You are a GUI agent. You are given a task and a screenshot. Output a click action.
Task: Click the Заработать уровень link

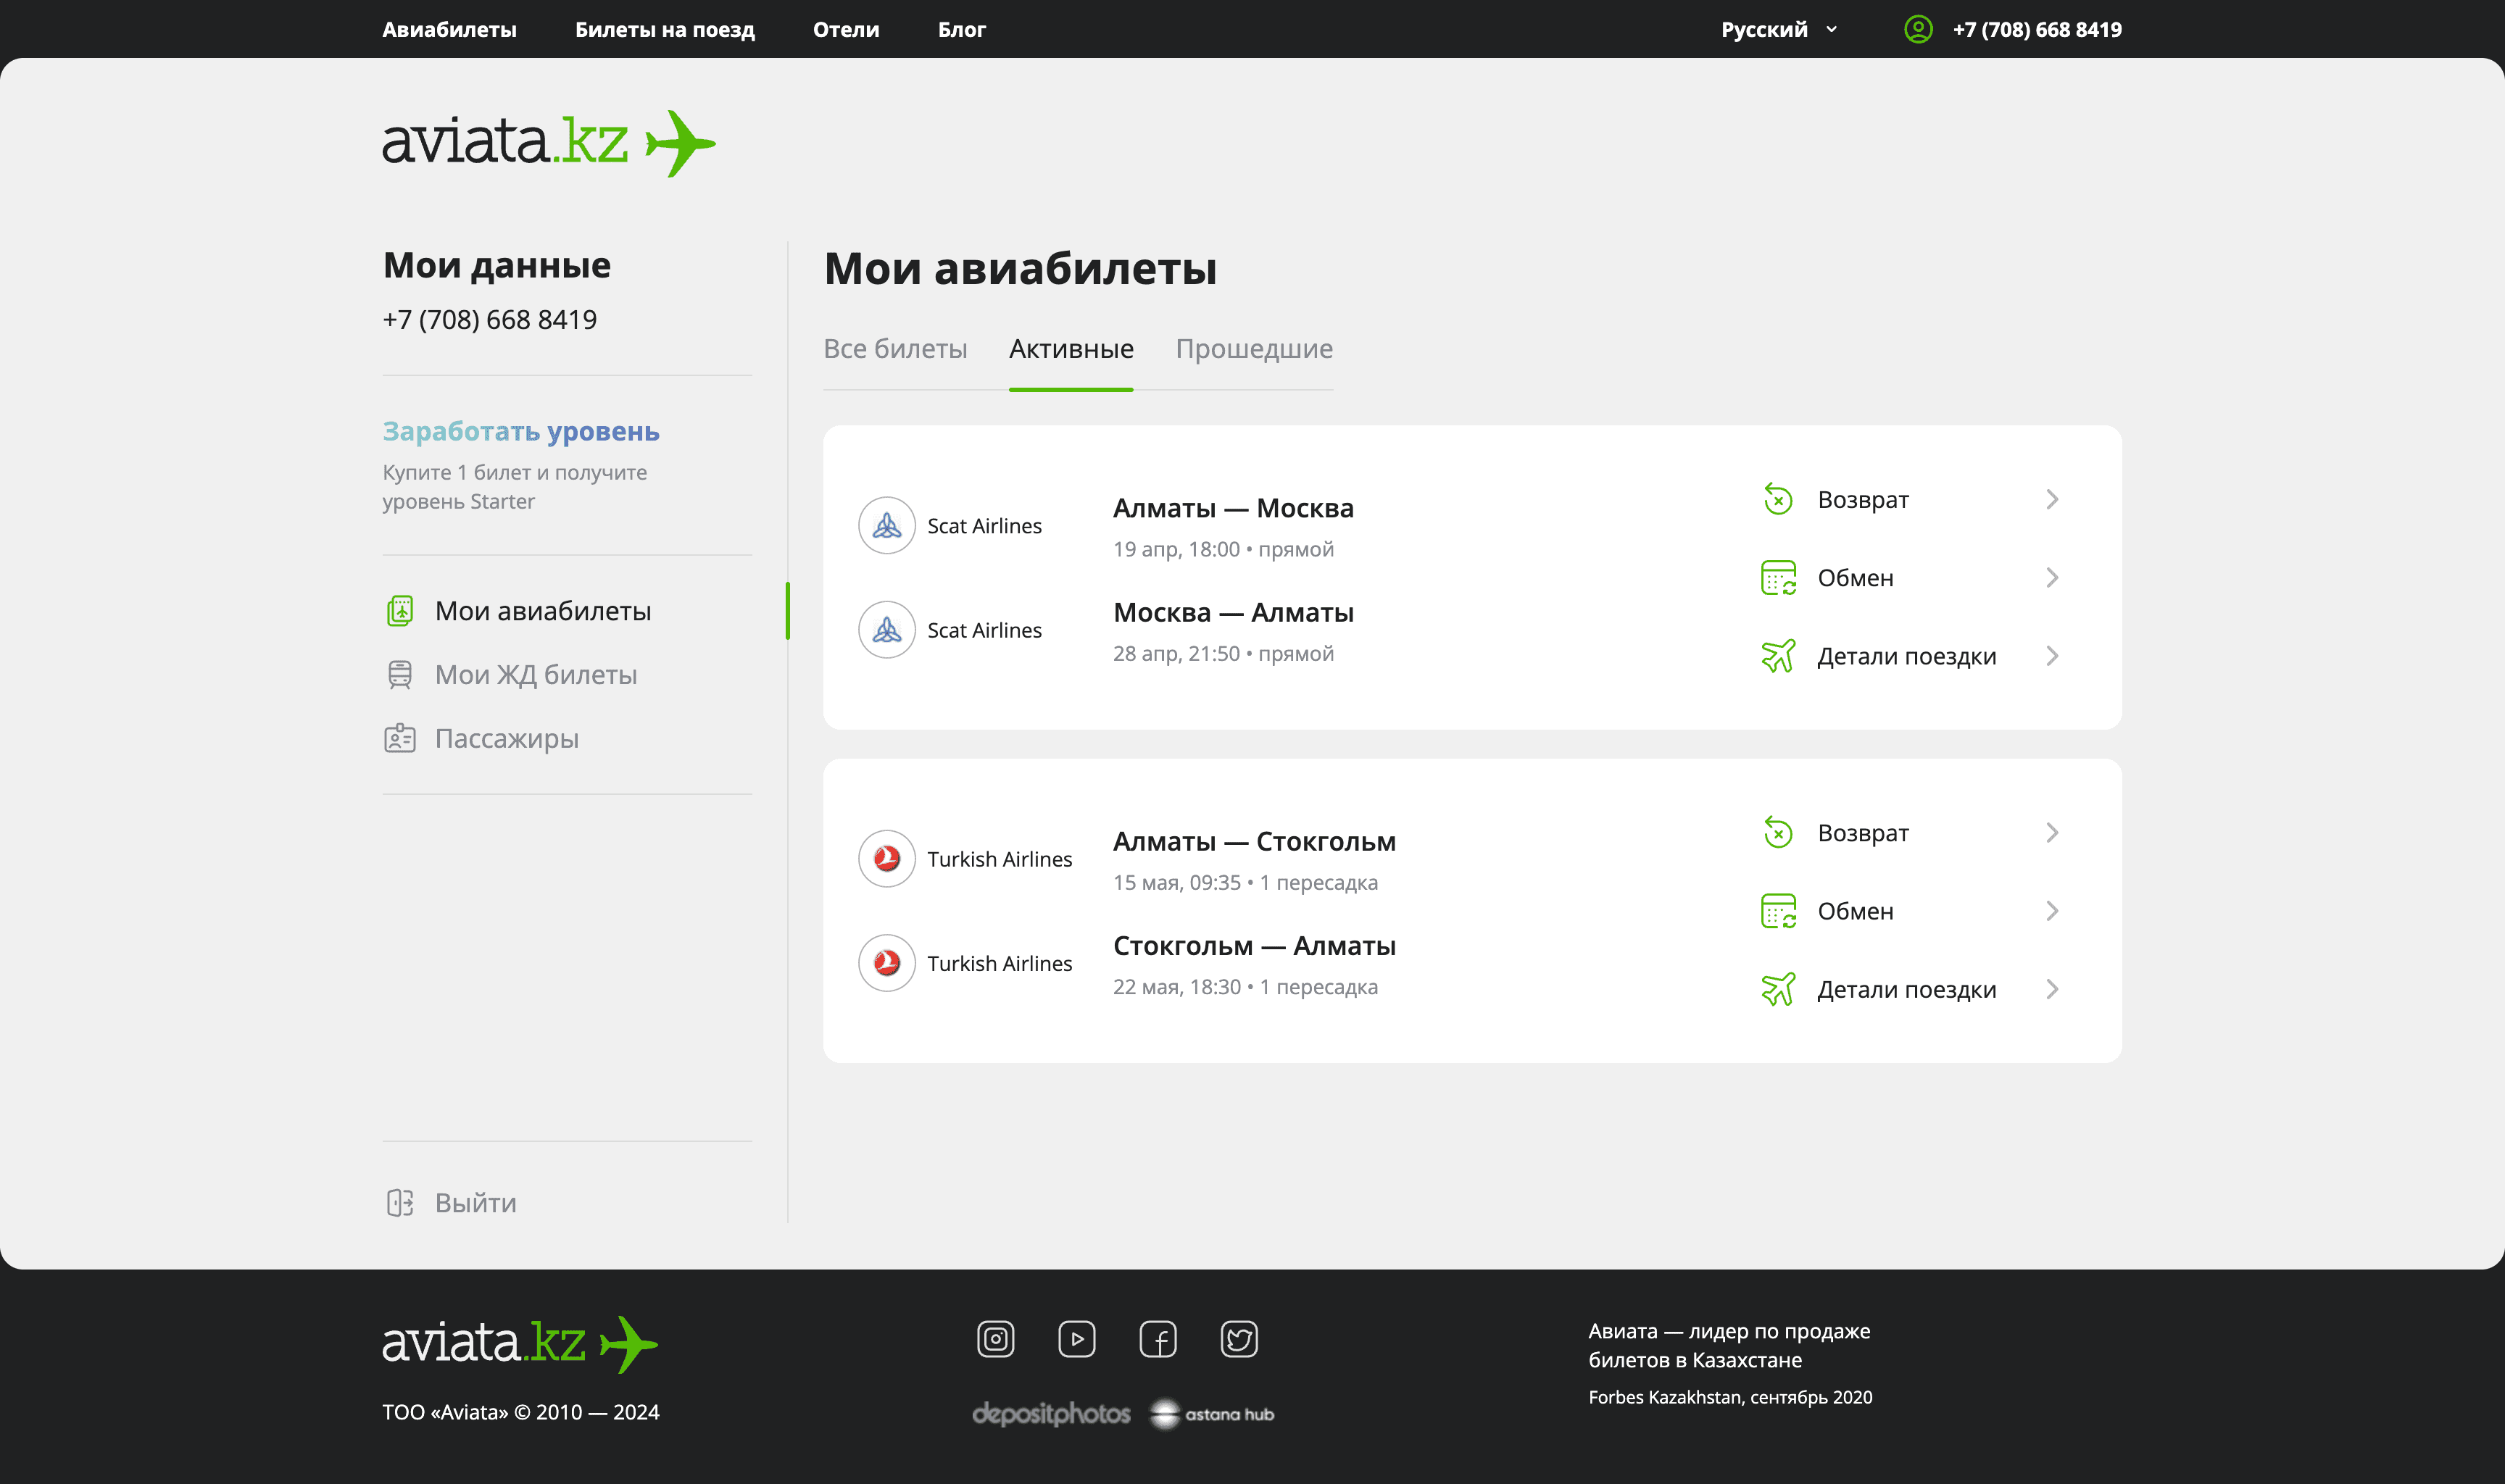coord(520,431)
